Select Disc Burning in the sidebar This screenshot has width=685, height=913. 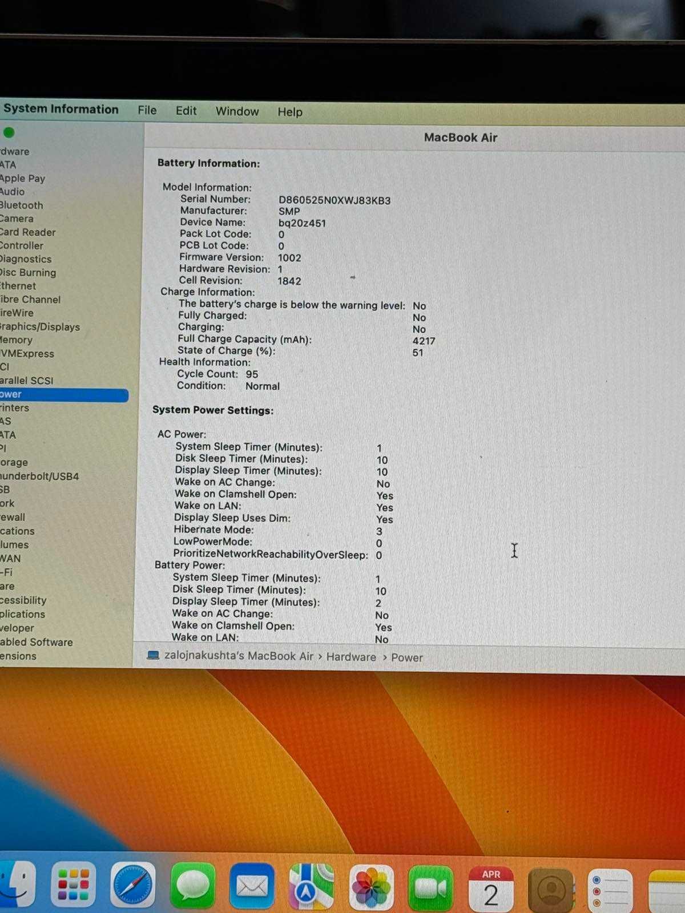point(28,273)
